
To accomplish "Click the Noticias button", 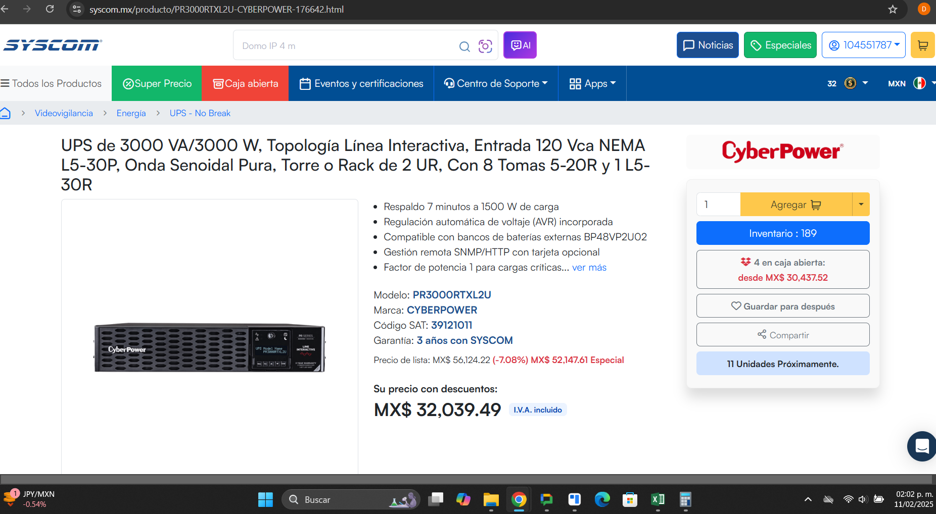I will point(708,45).
